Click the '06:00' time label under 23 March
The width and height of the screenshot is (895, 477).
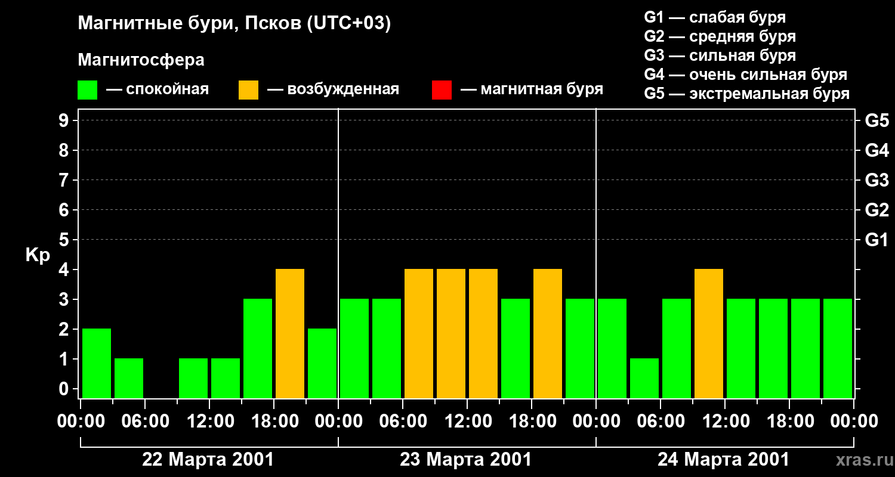pyautogui.click(x=403, y=422)
